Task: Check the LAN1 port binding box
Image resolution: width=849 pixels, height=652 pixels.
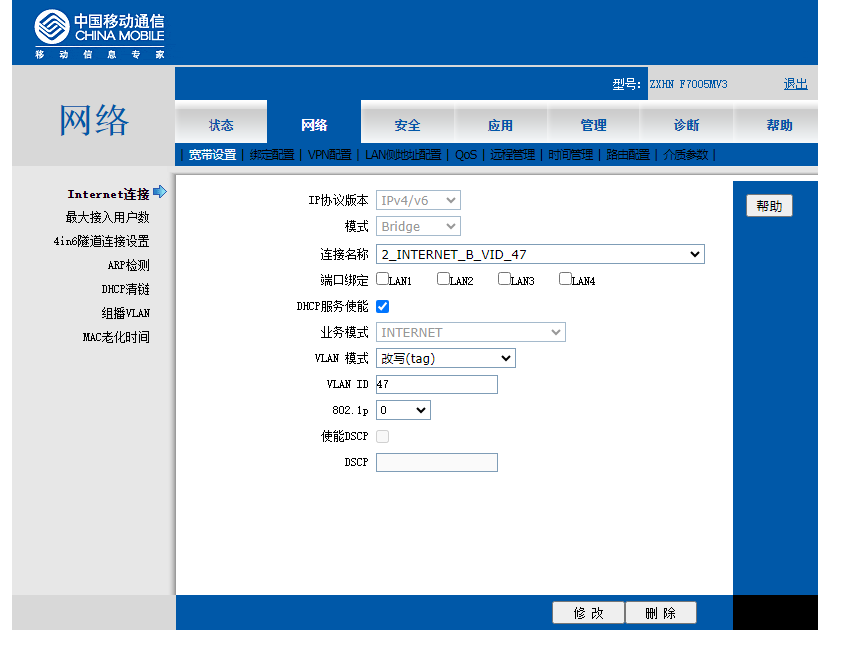Action: click(383, 280)
